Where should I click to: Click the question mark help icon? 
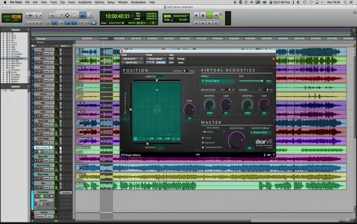pyautogui.click(x=274, y=155)
